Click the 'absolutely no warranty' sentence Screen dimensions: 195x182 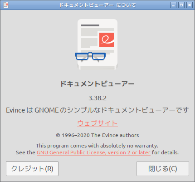(x=97, y=146)
